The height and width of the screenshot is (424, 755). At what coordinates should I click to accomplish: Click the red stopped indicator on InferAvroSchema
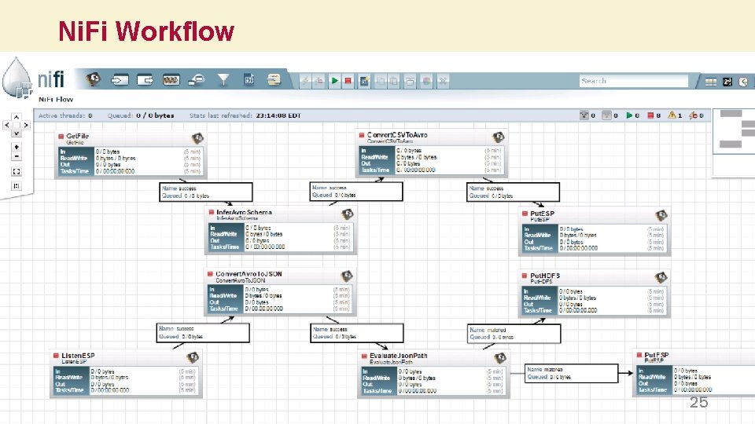211,212
